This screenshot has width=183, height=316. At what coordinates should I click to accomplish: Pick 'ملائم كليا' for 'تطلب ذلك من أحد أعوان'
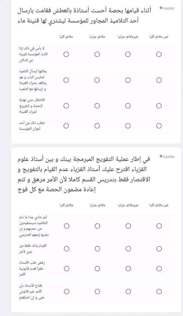pos(66,126)
